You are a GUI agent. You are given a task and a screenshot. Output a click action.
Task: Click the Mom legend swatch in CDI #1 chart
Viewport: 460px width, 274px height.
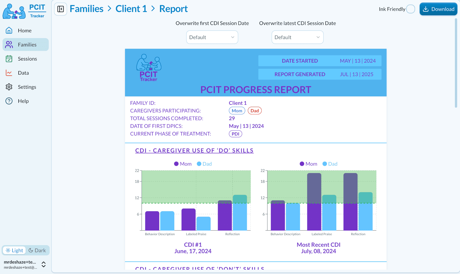coord(176,164)
